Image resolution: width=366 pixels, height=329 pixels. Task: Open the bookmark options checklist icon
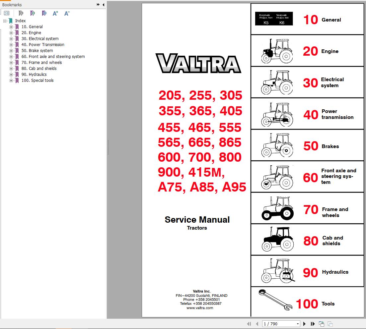click(7, 13)
